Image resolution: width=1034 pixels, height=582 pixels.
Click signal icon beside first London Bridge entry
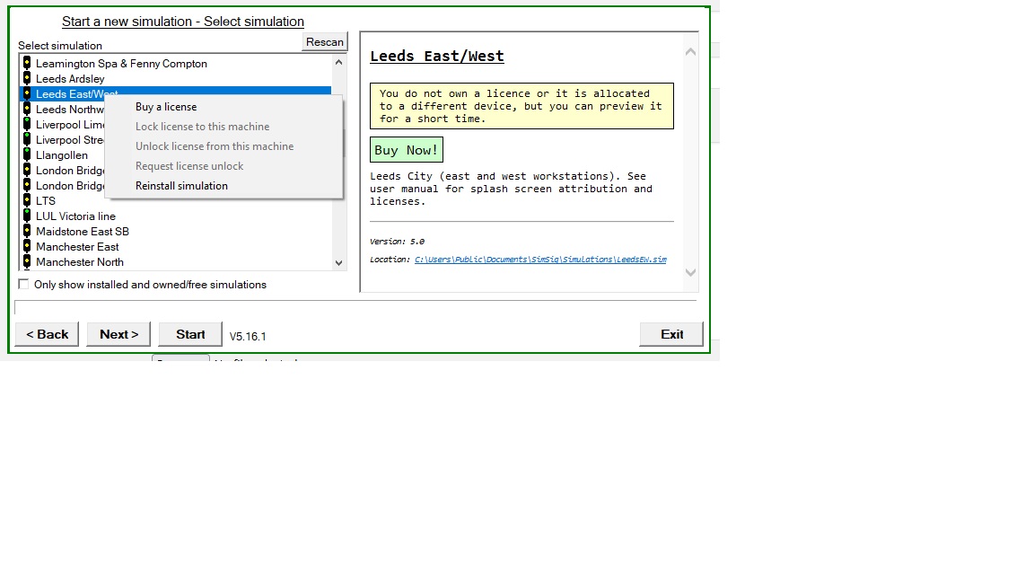(x=26, y=170)
